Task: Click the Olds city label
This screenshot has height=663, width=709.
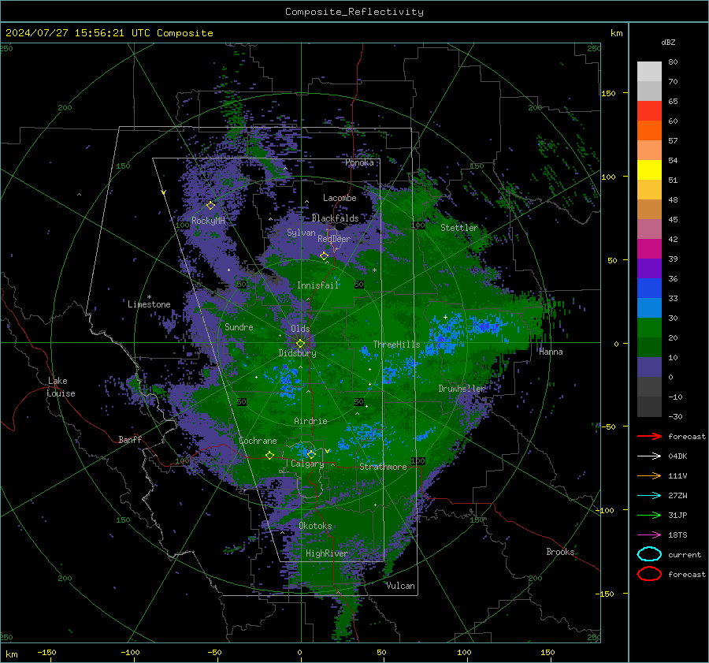Action: point(300,329)
